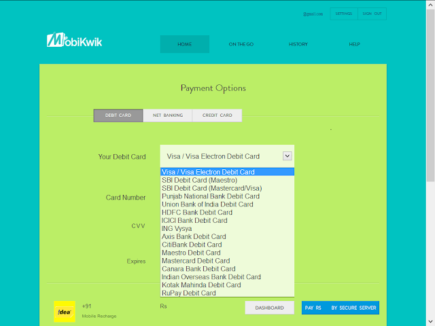
Task: Click Pay Rs By Secure Server button
Action: point(341,308)
